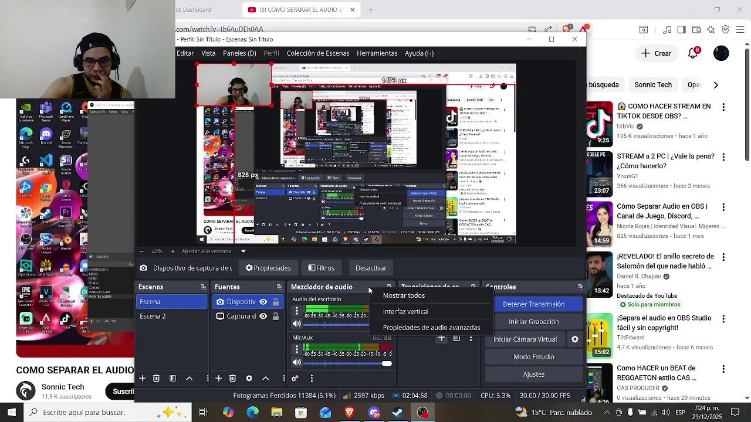Undock the Transiciones de escena panel

tap(473, 287)
